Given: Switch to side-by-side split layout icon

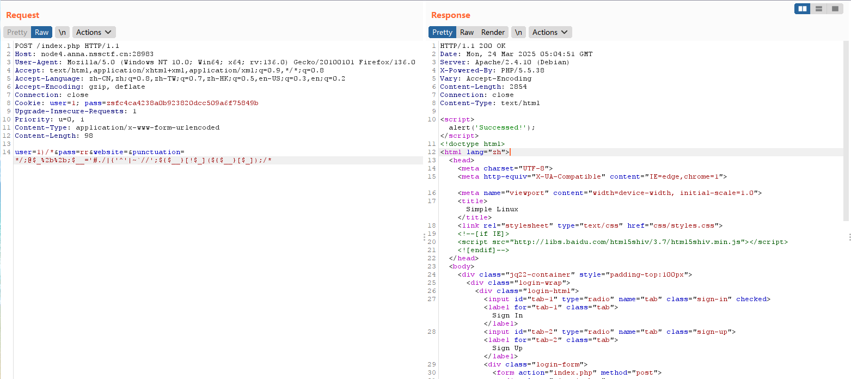Looking at the screenshot, I should click(802, 9).
